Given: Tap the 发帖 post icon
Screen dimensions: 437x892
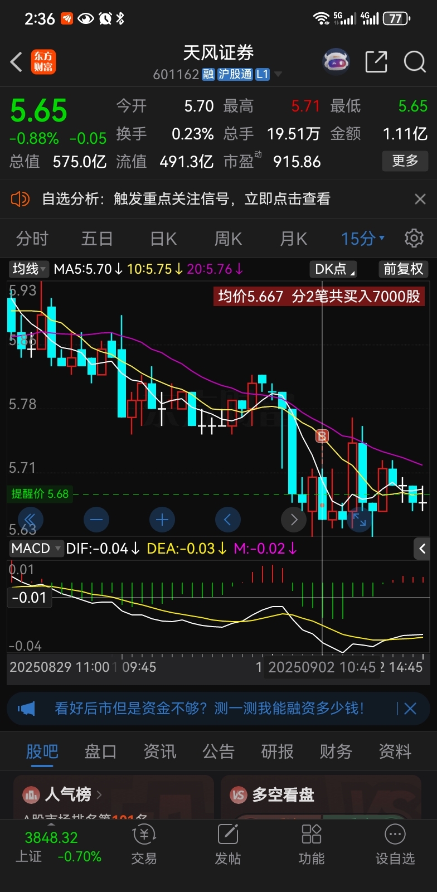Looking at the screenshot, I should (227, 846).
